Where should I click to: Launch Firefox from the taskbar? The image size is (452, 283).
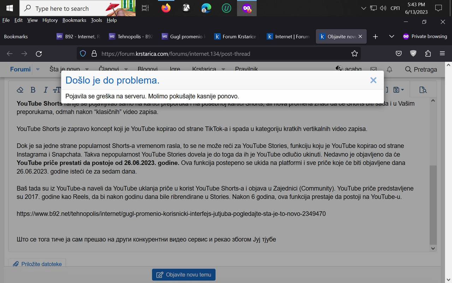coord(166,8)
